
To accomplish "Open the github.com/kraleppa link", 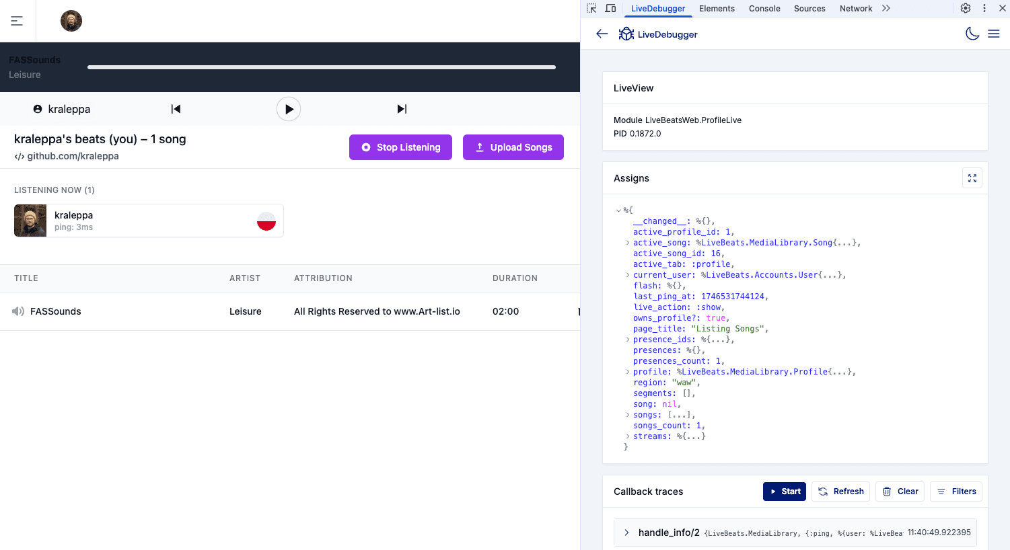I will tap(73, 156).
